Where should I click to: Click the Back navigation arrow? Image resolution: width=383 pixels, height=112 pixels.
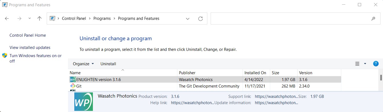pyautogui.click(x=7, y=18)
